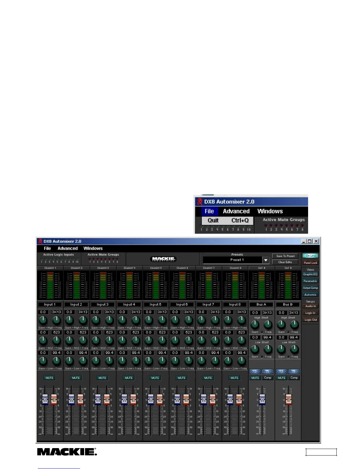Open the Parametric view
Image resolution: width=364 pixels, height=471 pixels.
click(310, 281)
